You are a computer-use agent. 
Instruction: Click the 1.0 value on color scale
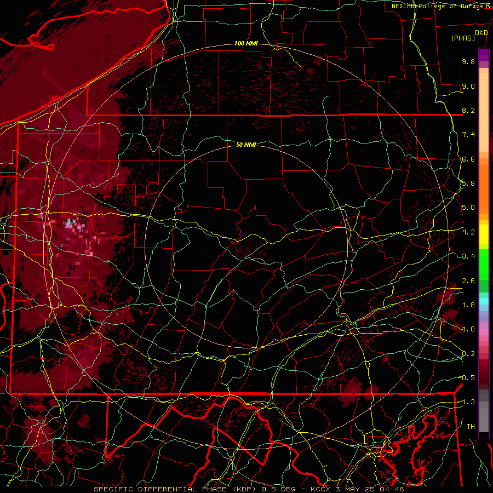[468, 329]
